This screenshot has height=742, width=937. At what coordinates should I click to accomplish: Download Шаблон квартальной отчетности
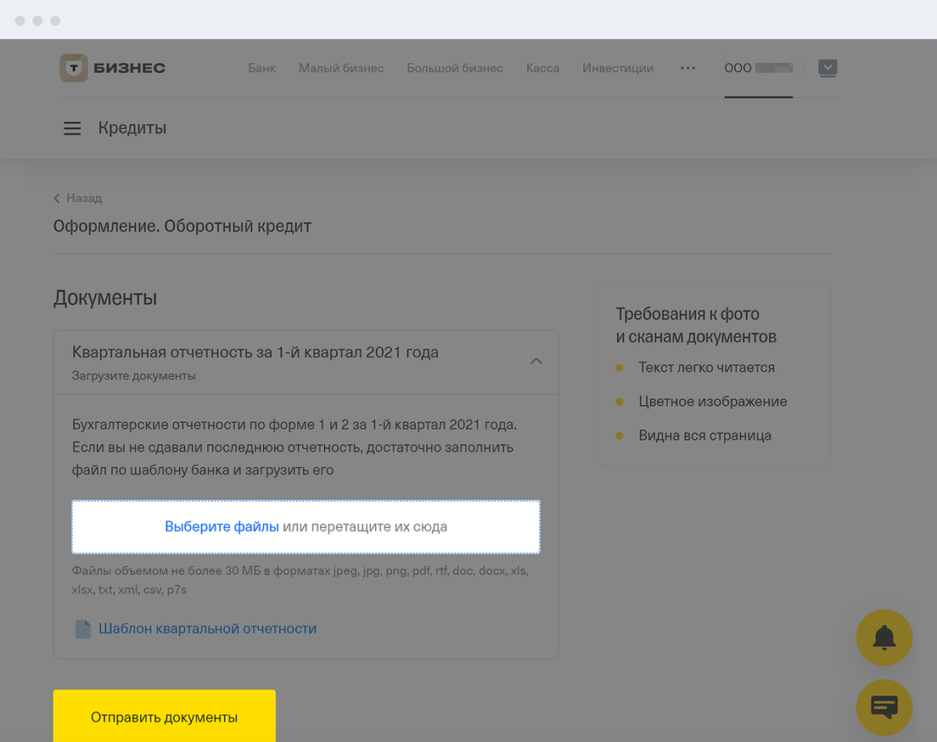coord(207,629)
